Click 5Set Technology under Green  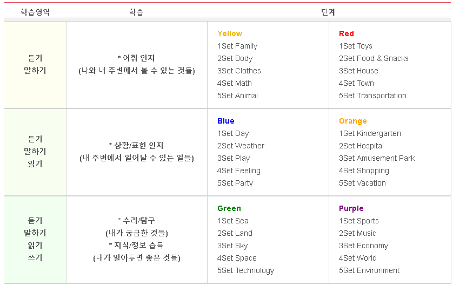245,271
